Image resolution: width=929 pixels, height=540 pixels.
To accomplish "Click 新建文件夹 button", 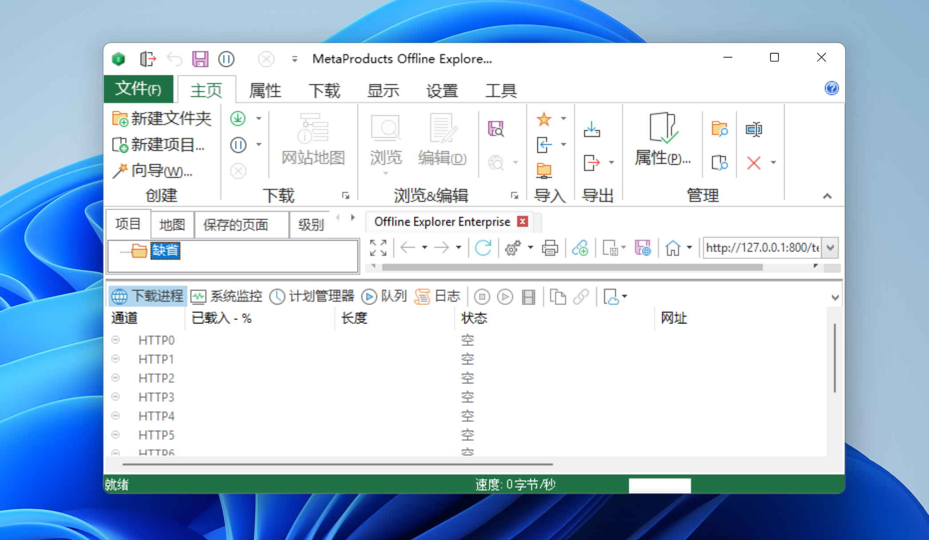I will click(x=162, y=118).
